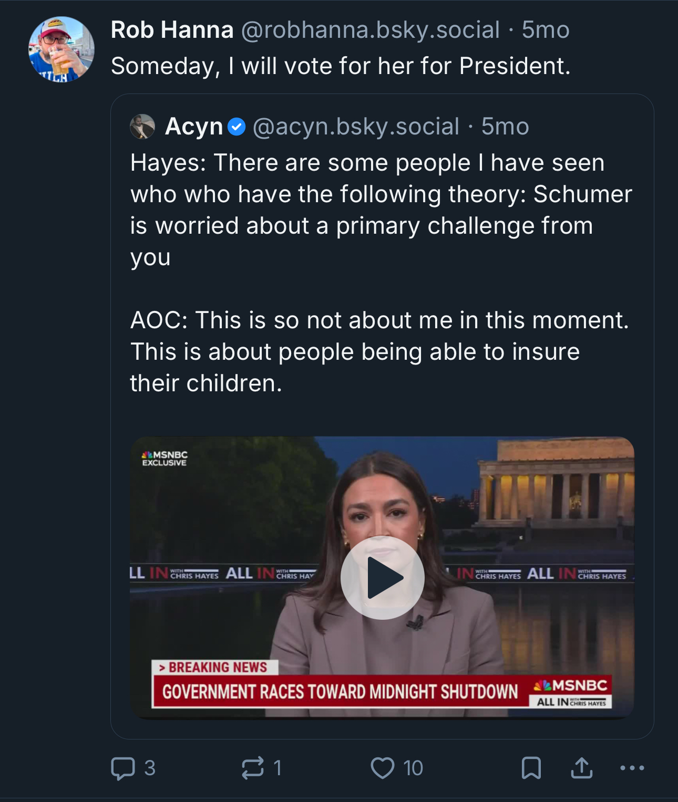Click the "Someday, I will vote" post text
The width and height of the screenshot is (678, 802).
[x=341, y=66]
